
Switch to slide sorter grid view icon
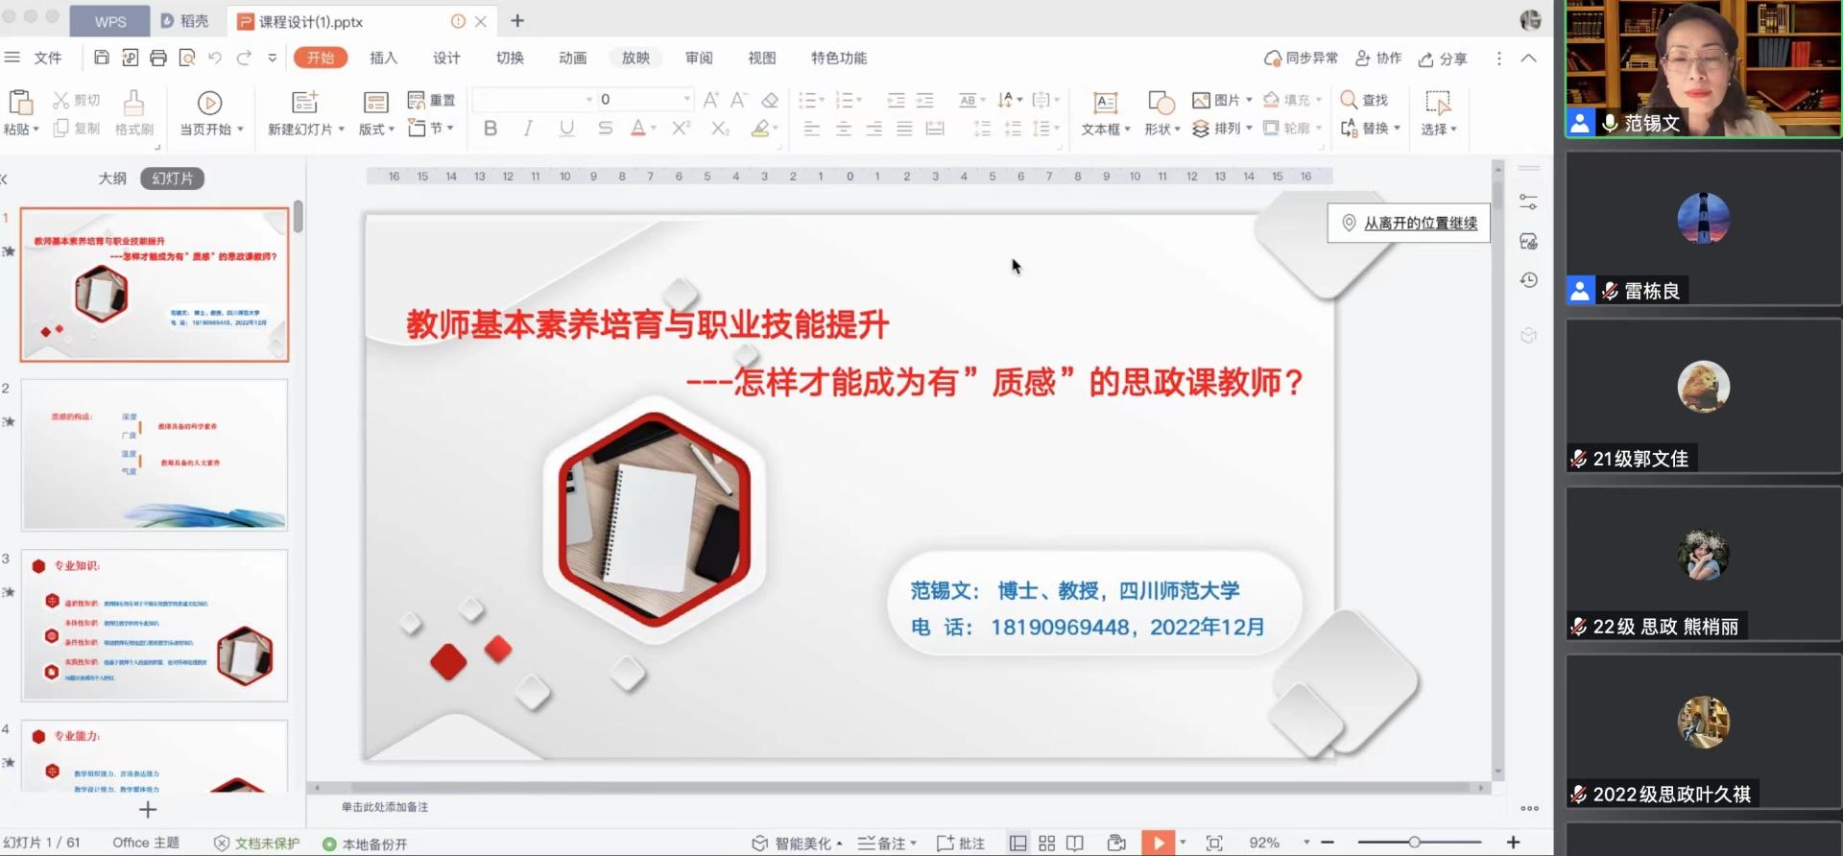point(1046,843)
